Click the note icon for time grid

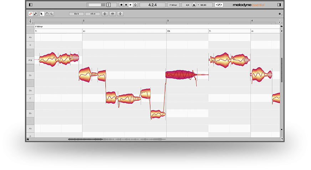(x=279, y=21)
